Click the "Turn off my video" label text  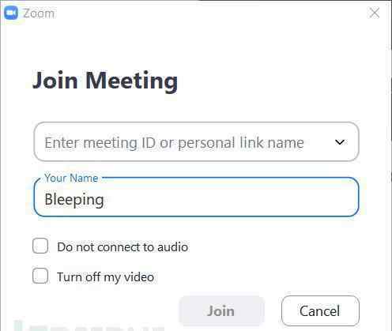(x=105, y=277)
